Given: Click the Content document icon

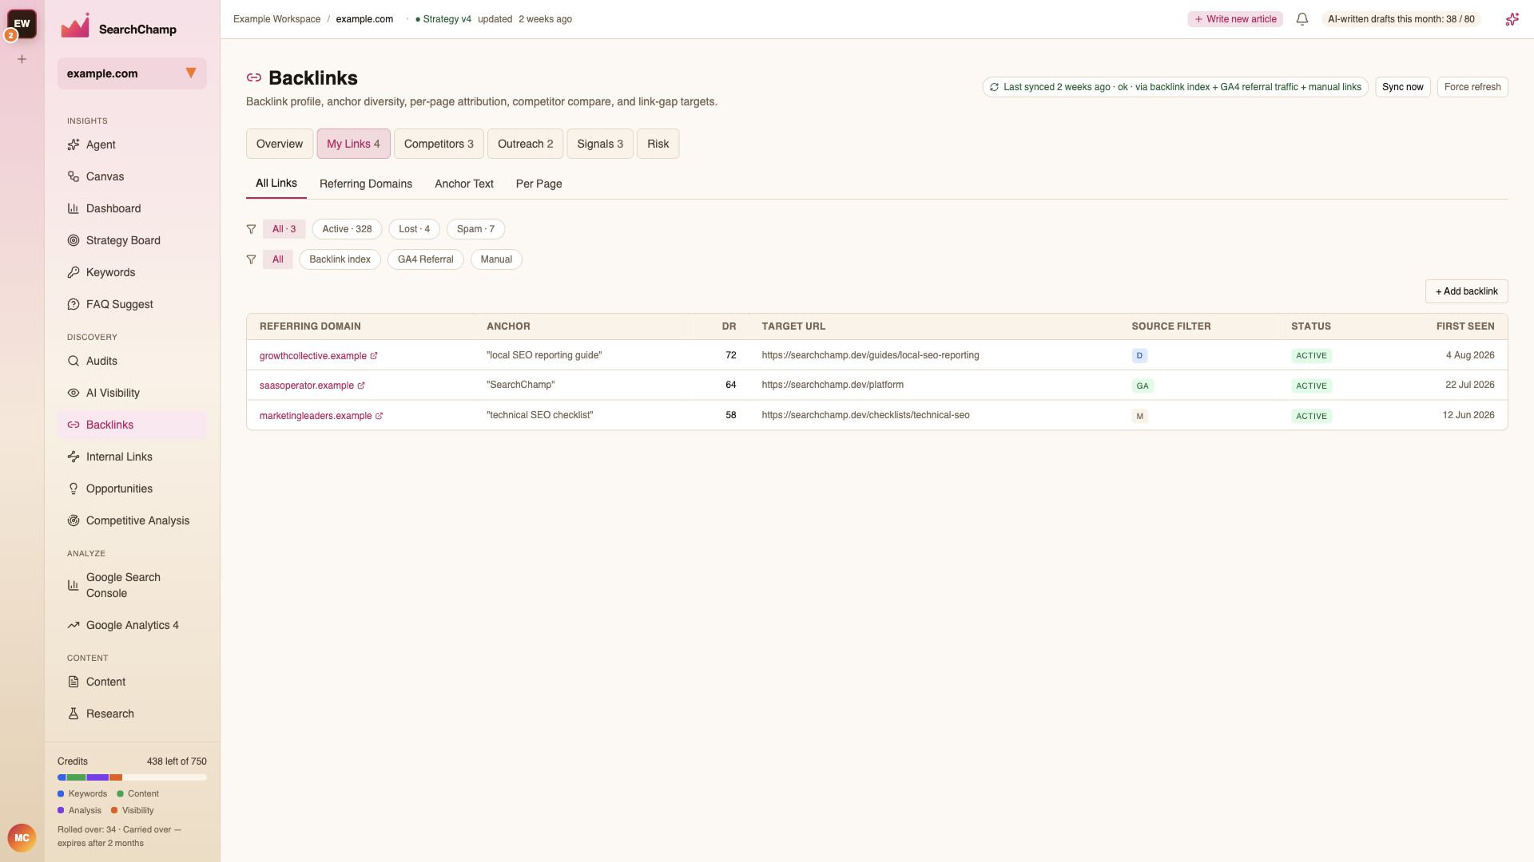Looking at the screenshot, I should [x=74, y=682].
